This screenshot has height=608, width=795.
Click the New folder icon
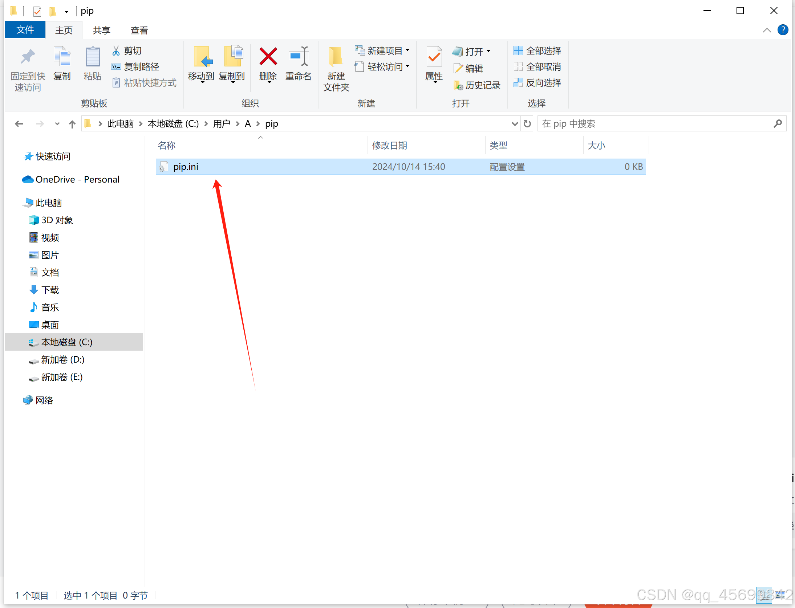coord(336,57)
